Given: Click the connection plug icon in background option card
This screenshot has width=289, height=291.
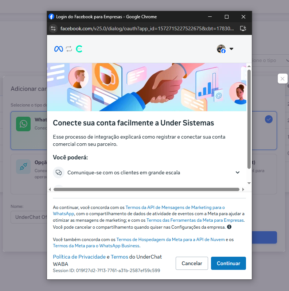Looking at the screenshot, I should coord(23,167).
